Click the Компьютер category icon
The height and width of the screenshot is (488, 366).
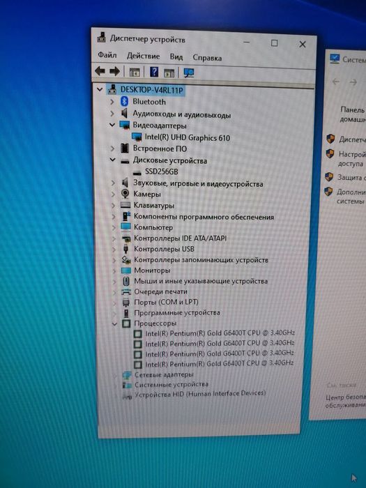click(x=125, y=227)
